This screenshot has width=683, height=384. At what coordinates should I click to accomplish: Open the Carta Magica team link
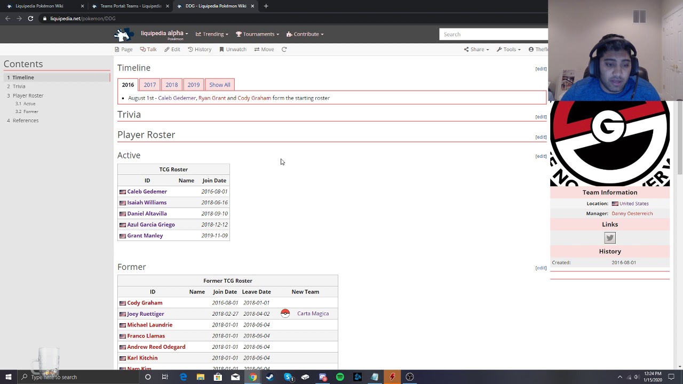313,314
